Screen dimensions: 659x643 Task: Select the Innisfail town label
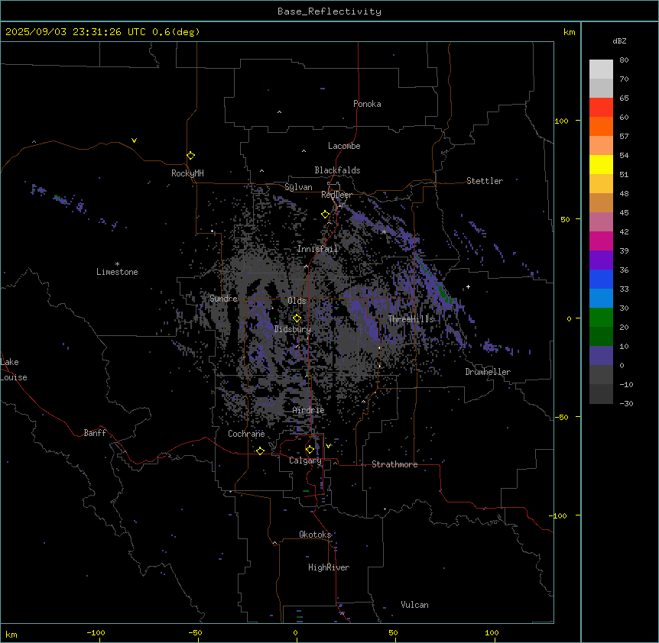pyautogui.click(x=317, y=249)
